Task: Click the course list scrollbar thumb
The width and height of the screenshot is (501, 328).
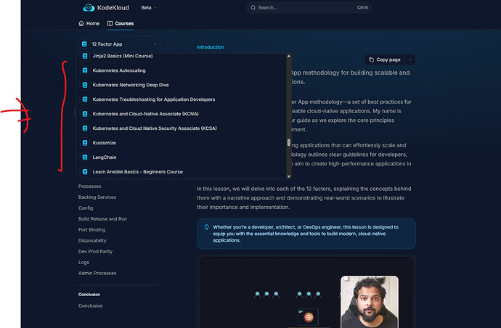Action: pos(289,142)
